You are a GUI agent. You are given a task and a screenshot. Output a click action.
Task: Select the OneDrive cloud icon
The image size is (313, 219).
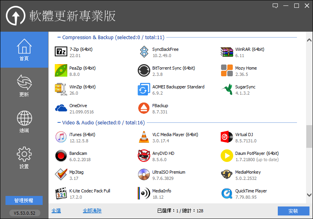coord(61,108)
